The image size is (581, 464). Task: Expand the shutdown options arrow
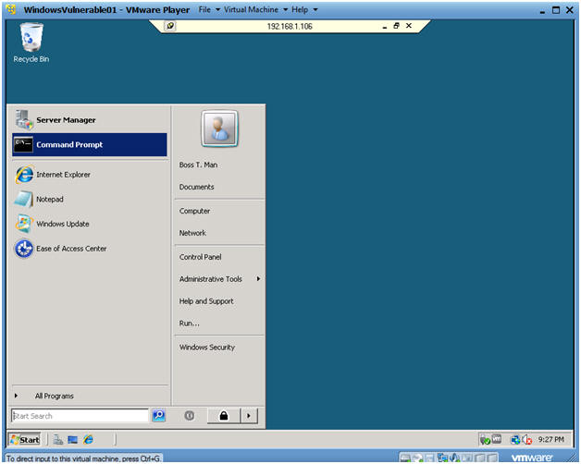coord(249,416)
